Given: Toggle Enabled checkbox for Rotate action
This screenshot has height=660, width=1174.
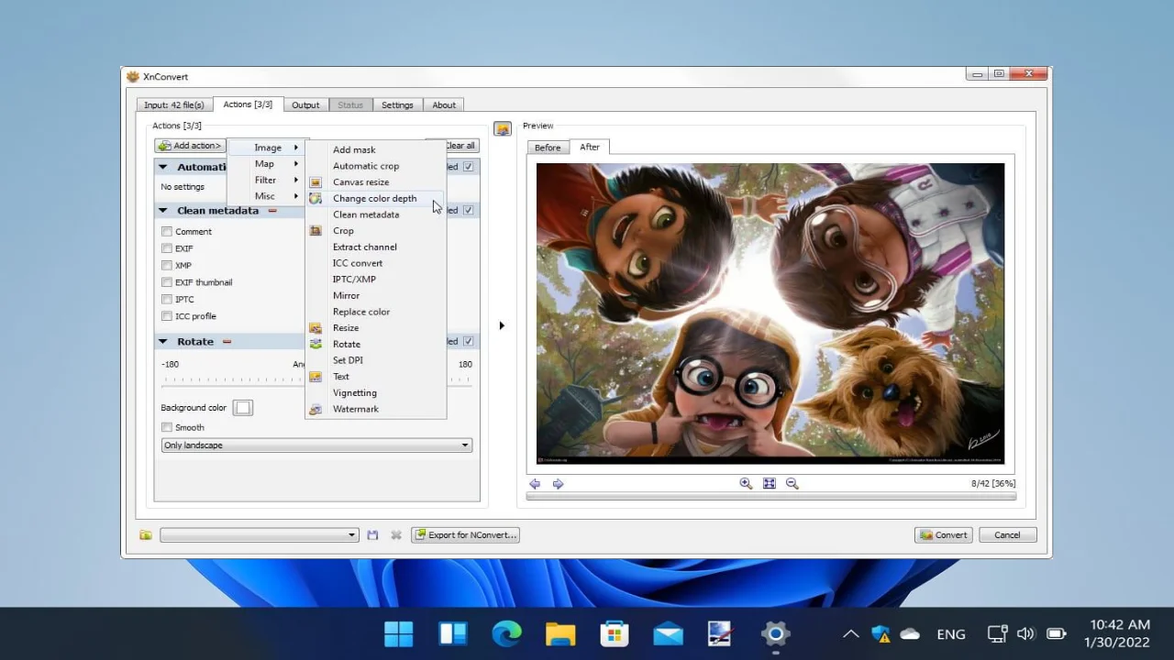Looking at the screenshot, I should point(469,341).
